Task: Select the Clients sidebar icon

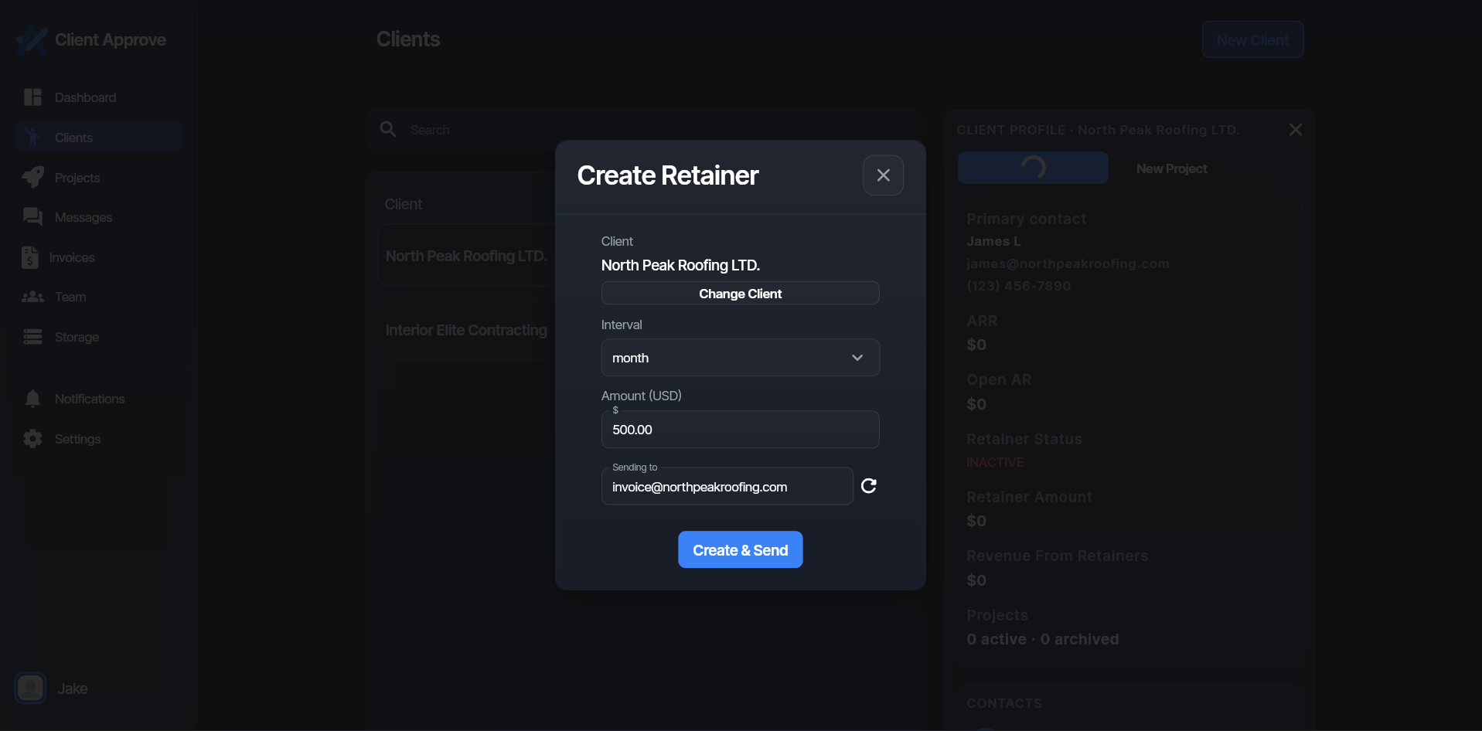Action: click(x=33, y=137)
